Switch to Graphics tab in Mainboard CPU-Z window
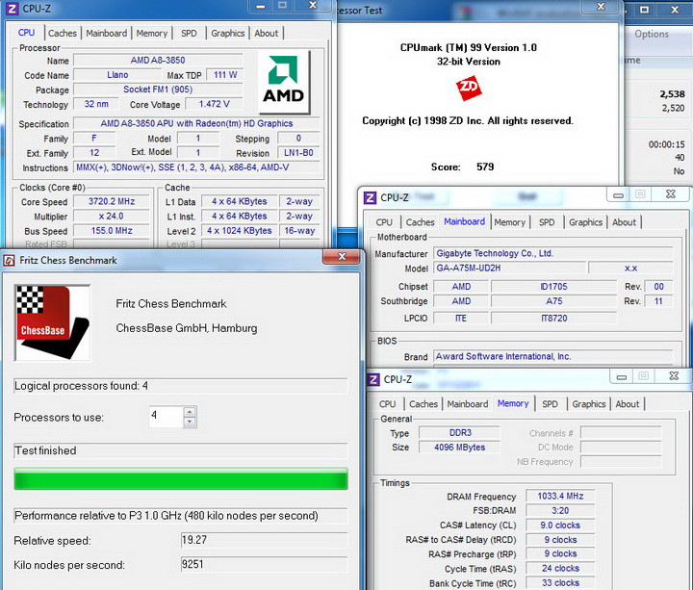This screenshot has height=590, width=693. [x=585, y=222]
